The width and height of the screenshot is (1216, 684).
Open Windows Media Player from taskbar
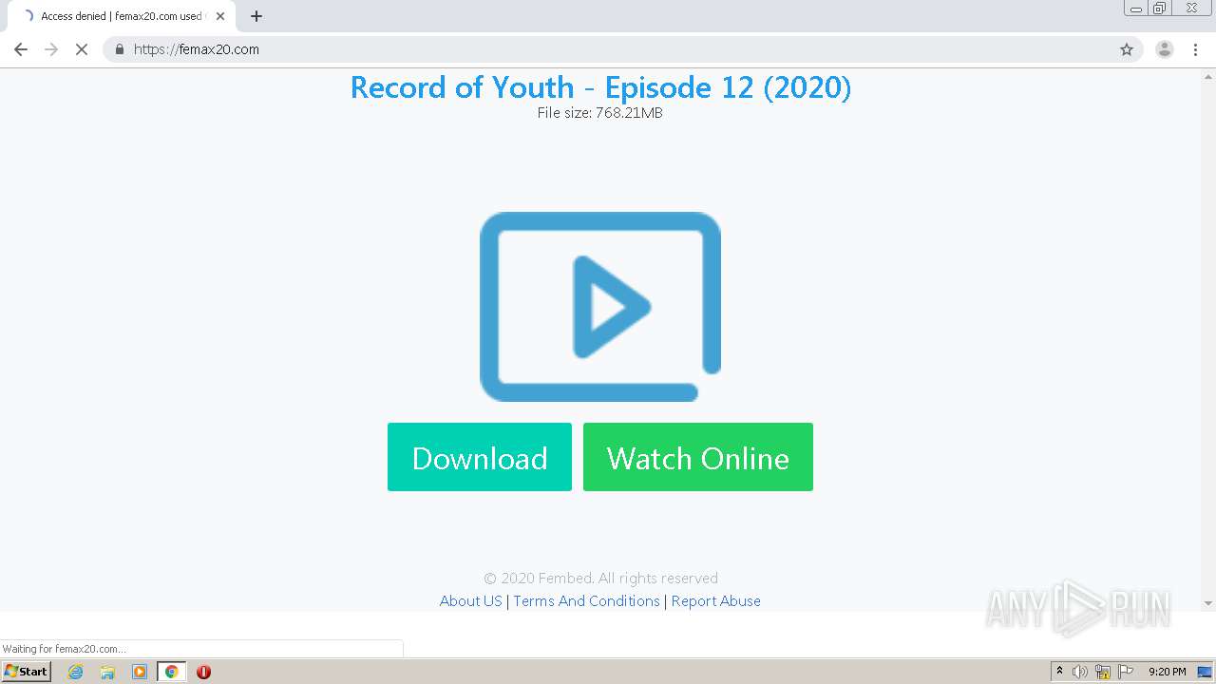pyautogui.click(x=140, y=672)
